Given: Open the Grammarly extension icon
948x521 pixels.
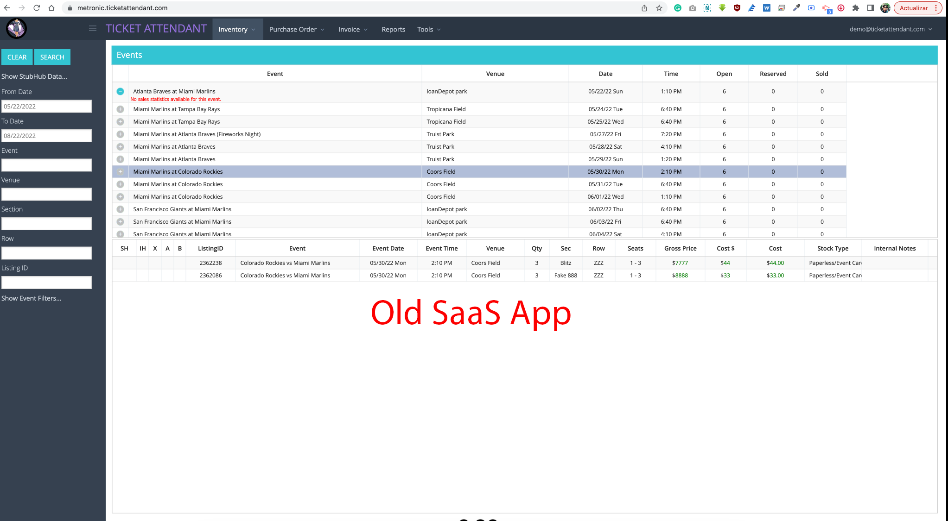Looking at the screenshot, I should pyautogui.click(x=678, y=8).
